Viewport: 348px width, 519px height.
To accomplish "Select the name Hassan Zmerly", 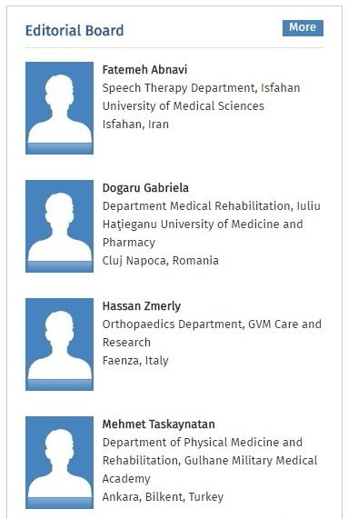I will [x=142, y=306].
